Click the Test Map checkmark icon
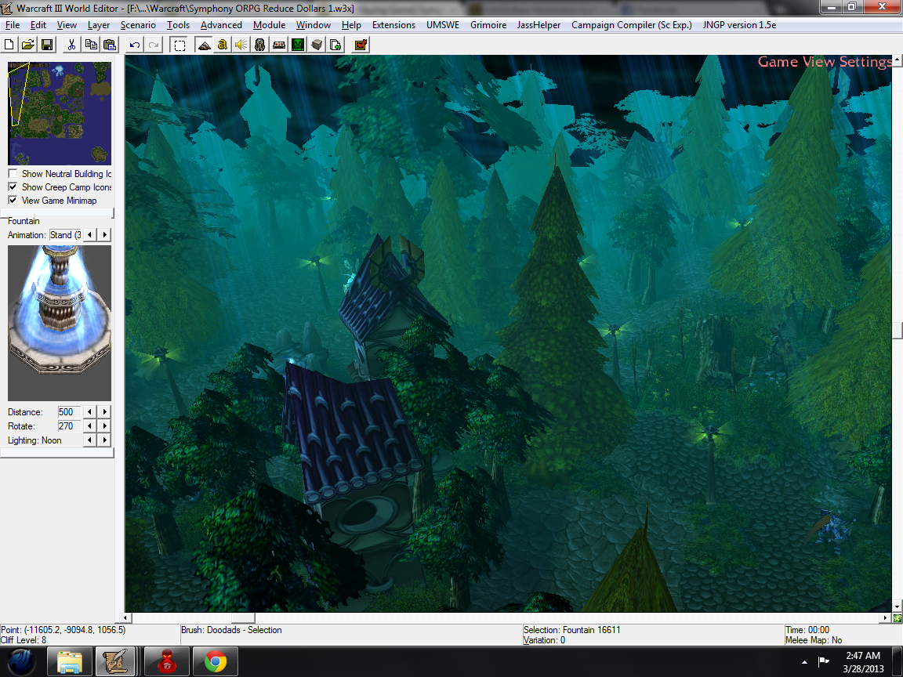The height and width of the screenshot is (677, 903). (x=361, y=45)
